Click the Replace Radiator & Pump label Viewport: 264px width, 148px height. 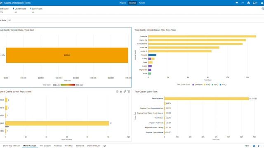click(154, 128)
